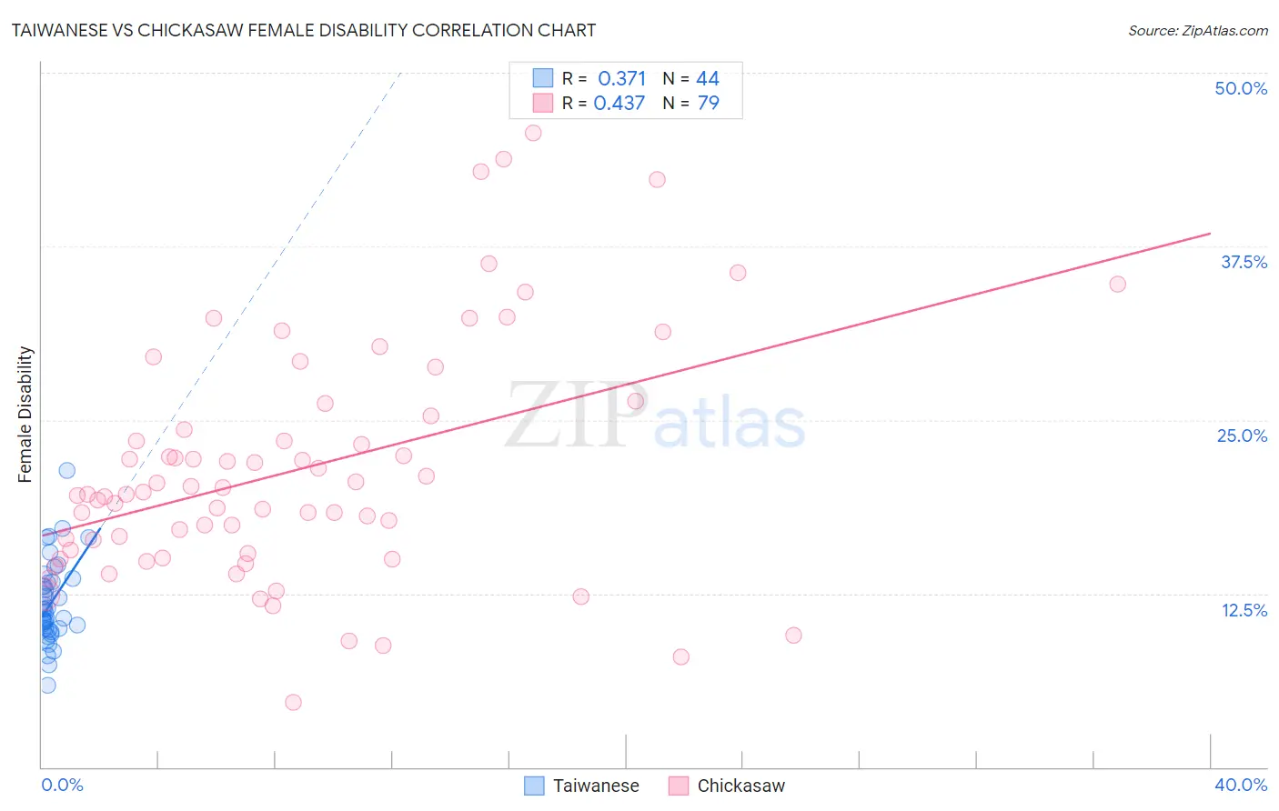Click the 0.0% x-axis label
The height and width of the screenshot is (811, 1279).
tap(62, 785)
